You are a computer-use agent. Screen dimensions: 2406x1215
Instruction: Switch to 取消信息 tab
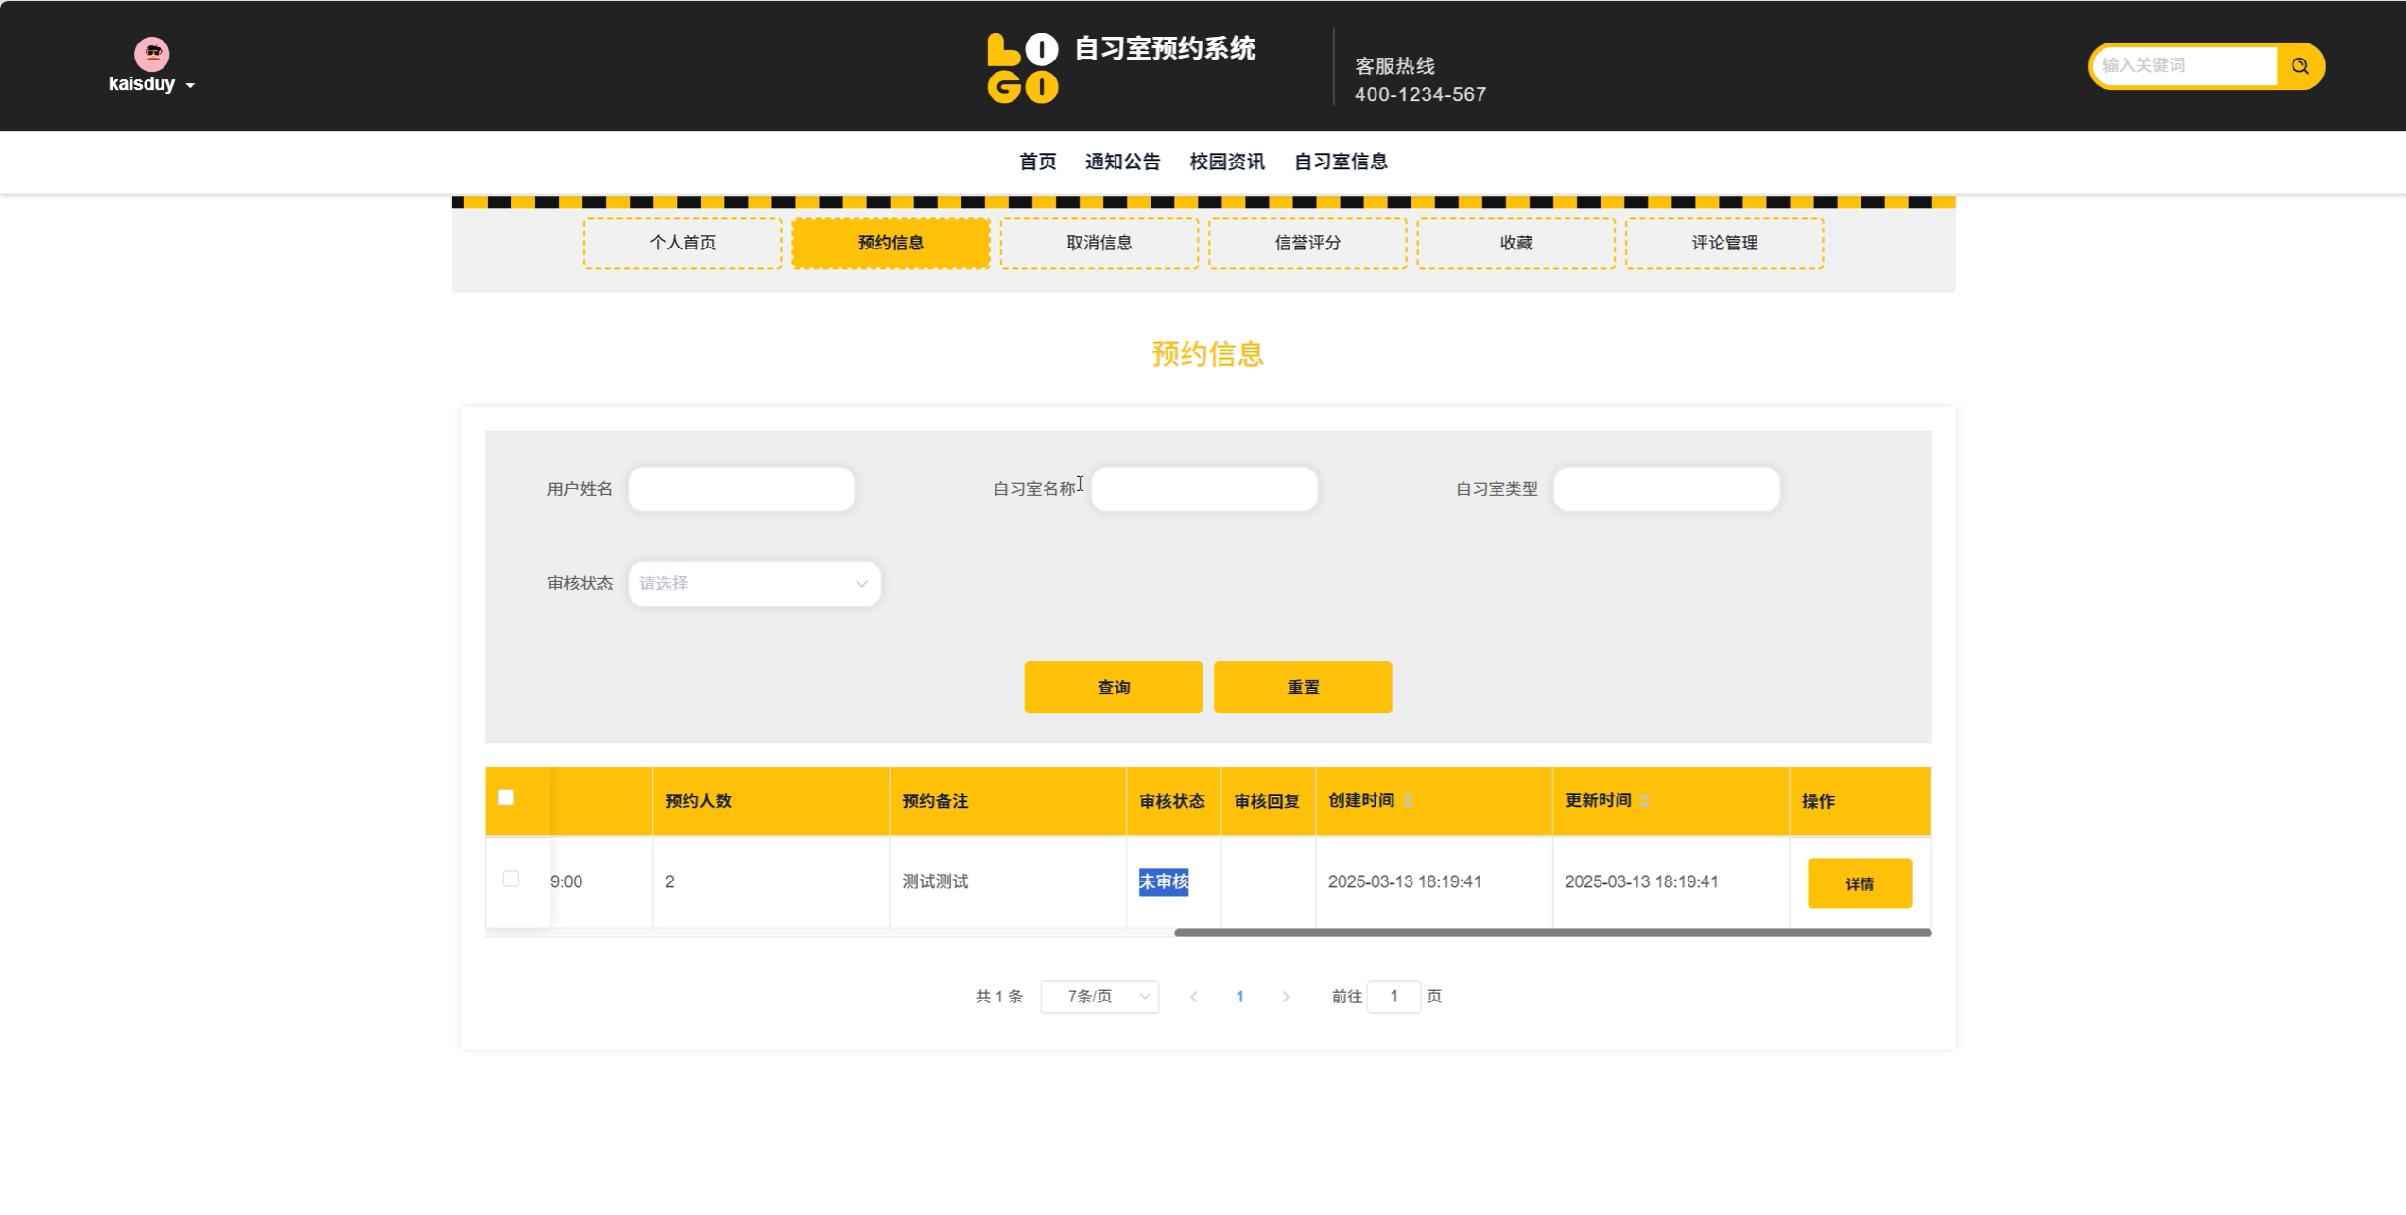pyautogui.click(x=1099, y=243)
